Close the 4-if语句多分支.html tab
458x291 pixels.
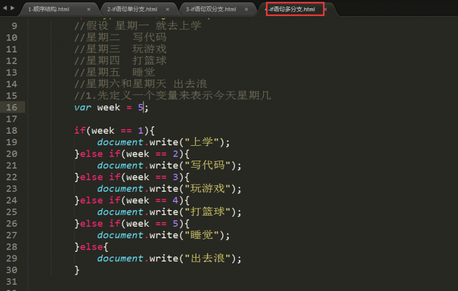click(325, 10)
